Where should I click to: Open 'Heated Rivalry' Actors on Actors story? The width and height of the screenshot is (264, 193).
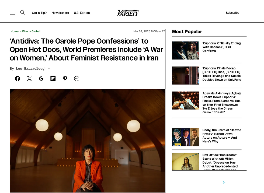click(x=222, y=136)
